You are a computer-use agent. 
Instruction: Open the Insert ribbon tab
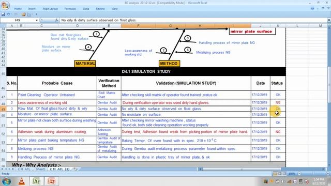(32, 9)
